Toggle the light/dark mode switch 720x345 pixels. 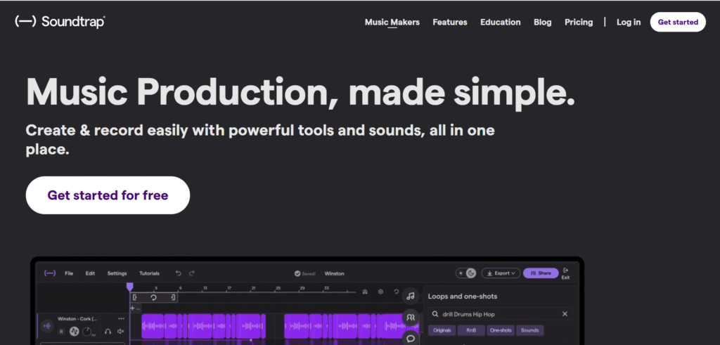[466, 273]
